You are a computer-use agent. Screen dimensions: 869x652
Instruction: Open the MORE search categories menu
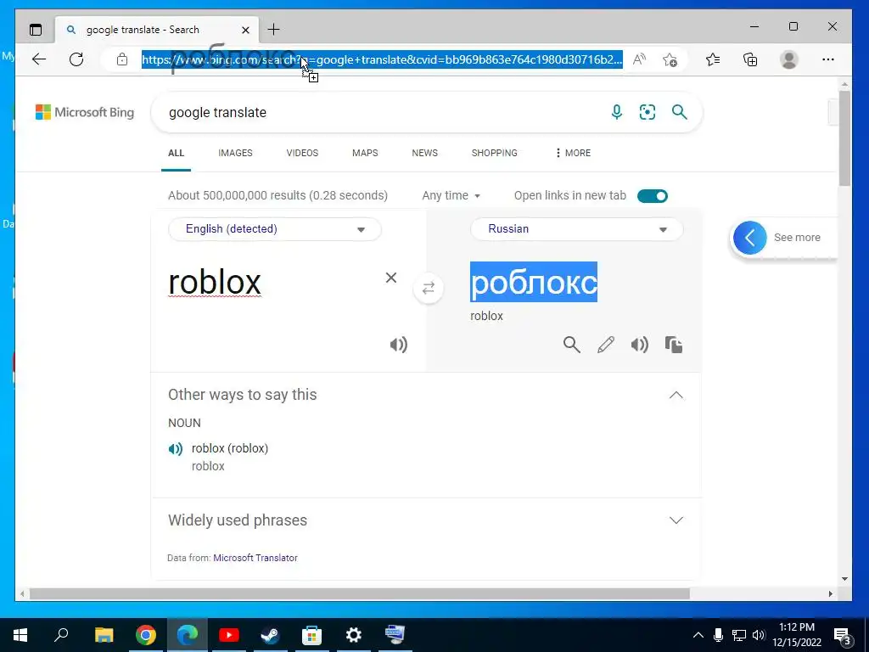(x=573, y=153)
